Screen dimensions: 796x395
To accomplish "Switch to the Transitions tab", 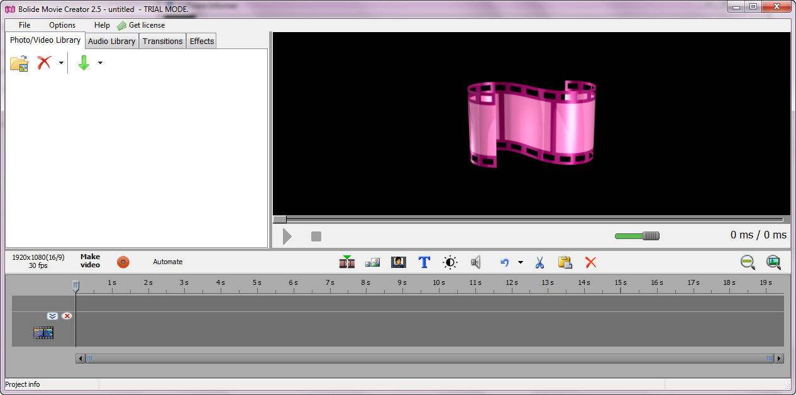I will click(162, 42).
